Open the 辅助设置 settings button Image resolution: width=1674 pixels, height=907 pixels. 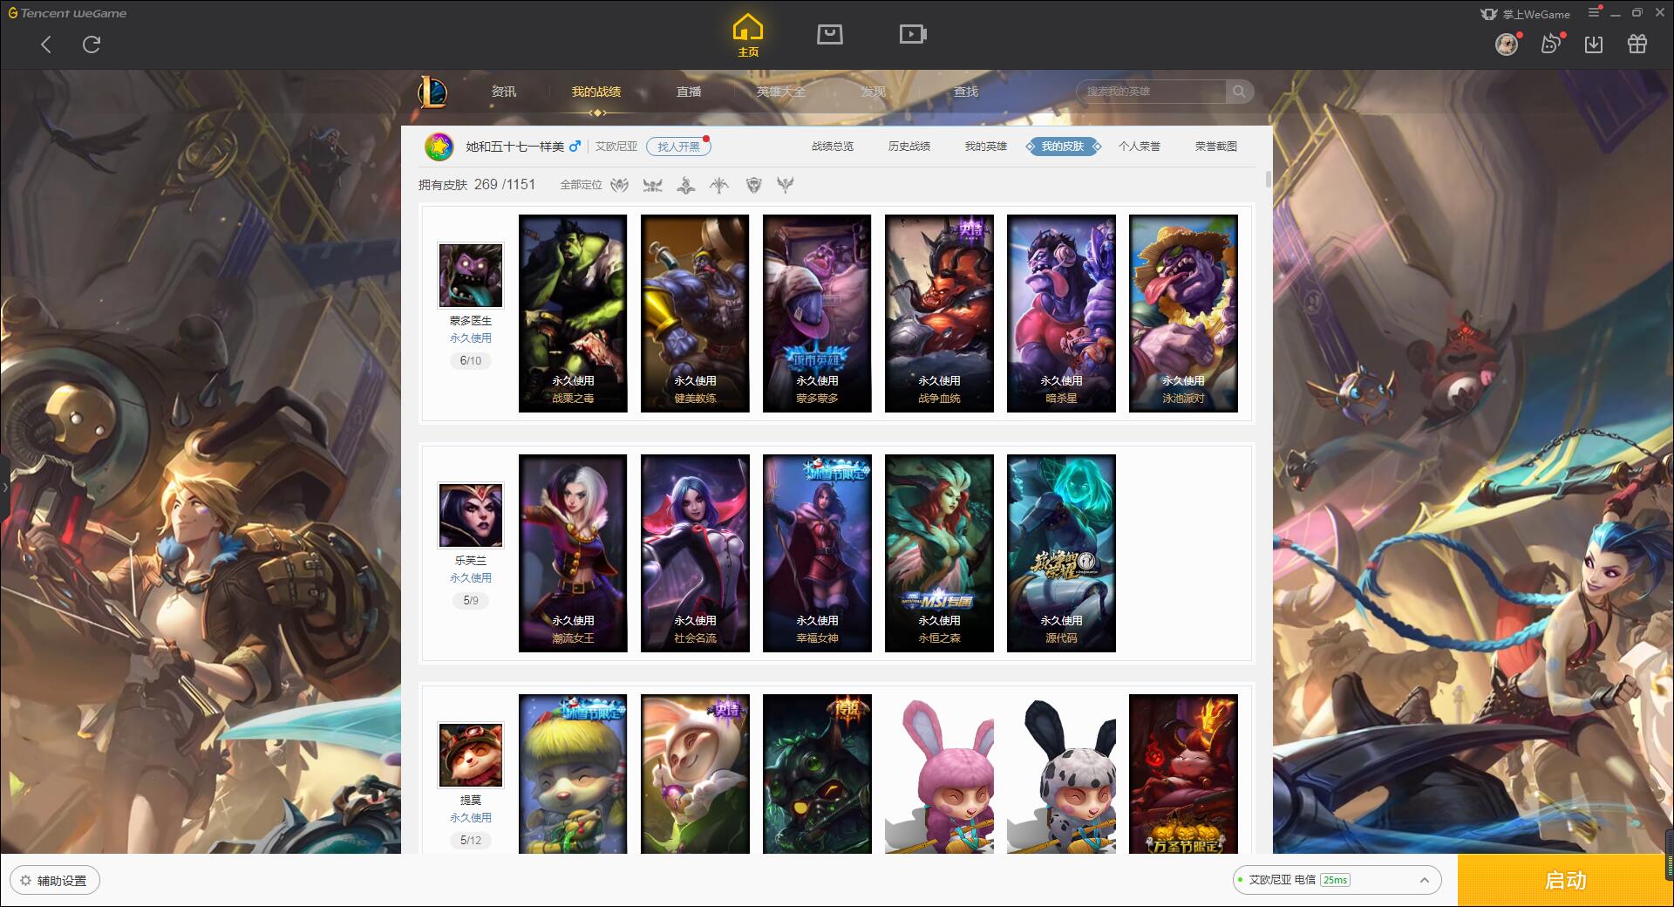55,880
